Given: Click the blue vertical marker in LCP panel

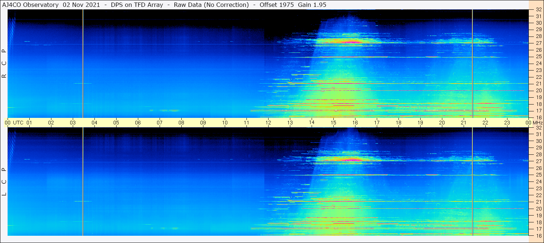Looking at the screenshot, I should (x=473, y=182).
